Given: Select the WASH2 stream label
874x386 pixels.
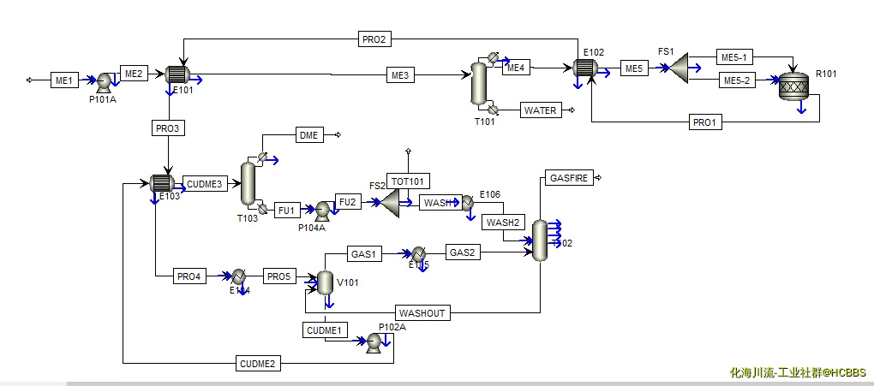Looking at the screenshot, I should [503, 223].
